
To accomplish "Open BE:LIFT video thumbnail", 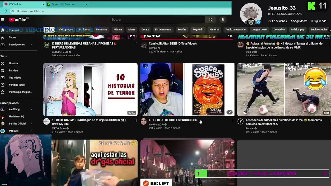I will (x=187, y=163).
